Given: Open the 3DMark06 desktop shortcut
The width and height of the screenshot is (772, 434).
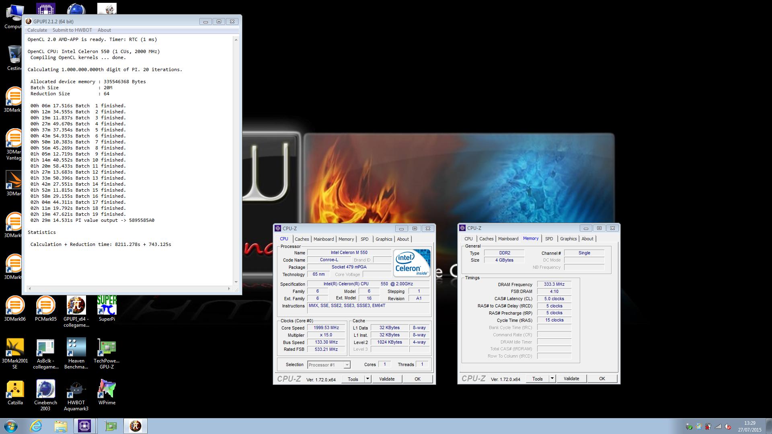Looking at the screenshot, I should coord(15,309).
